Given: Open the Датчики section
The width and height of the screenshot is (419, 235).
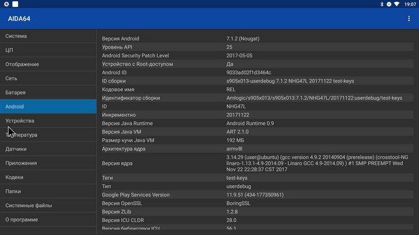Looking at the screenshot, I should [x=48, y=149].
